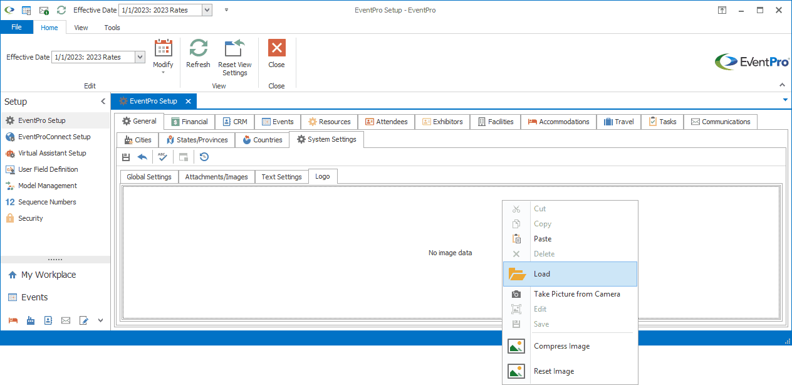
Task: Click the edit notepad icon in nav bar
Action: 84,320
